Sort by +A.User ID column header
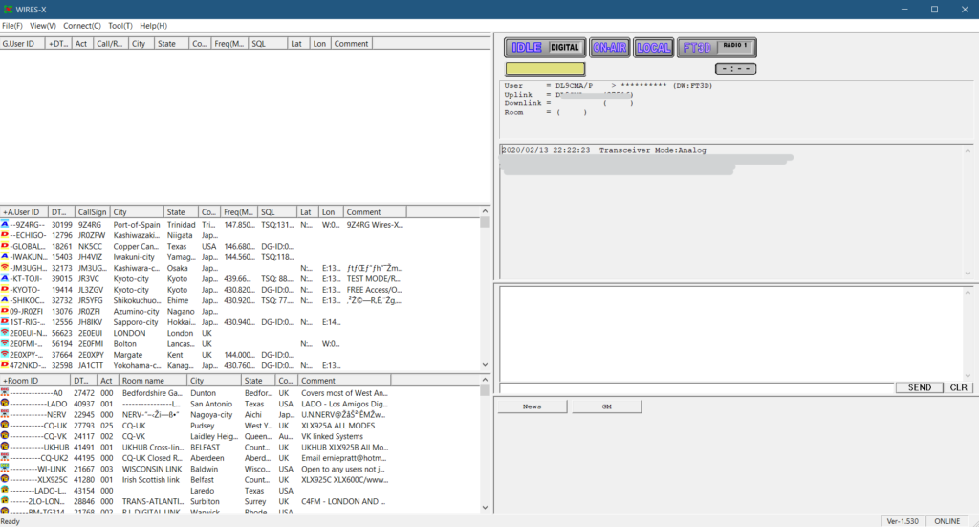Image resolution: width=979 pixels, height=527 pixels. click(x=24, y=212)
